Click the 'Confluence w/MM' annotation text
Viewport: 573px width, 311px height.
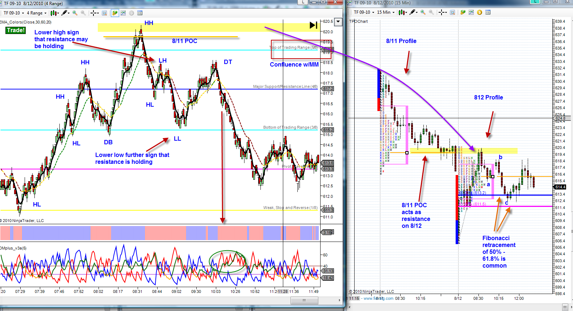[294, 64]
